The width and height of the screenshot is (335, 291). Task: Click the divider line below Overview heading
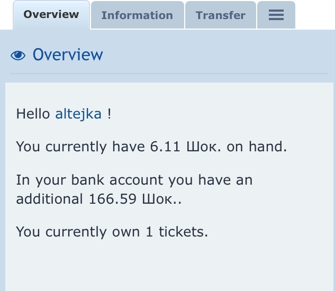pyautogui.click(x=169, y=74)
